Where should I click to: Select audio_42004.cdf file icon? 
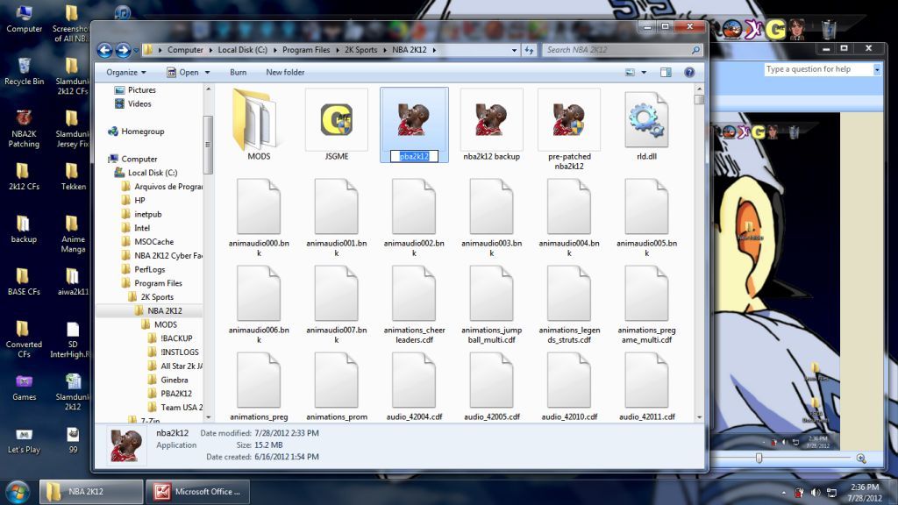point(414,381)
